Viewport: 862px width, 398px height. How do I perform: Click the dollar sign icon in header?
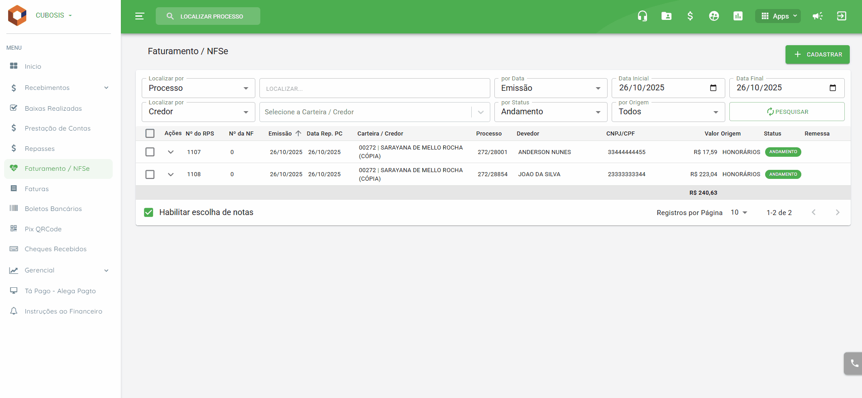click(690, 16)
